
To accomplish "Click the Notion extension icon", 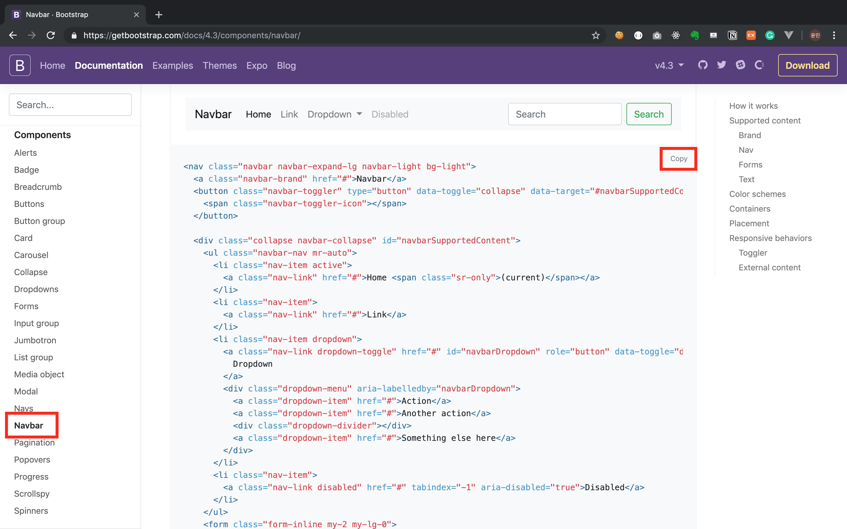I will tap(732, 35).
